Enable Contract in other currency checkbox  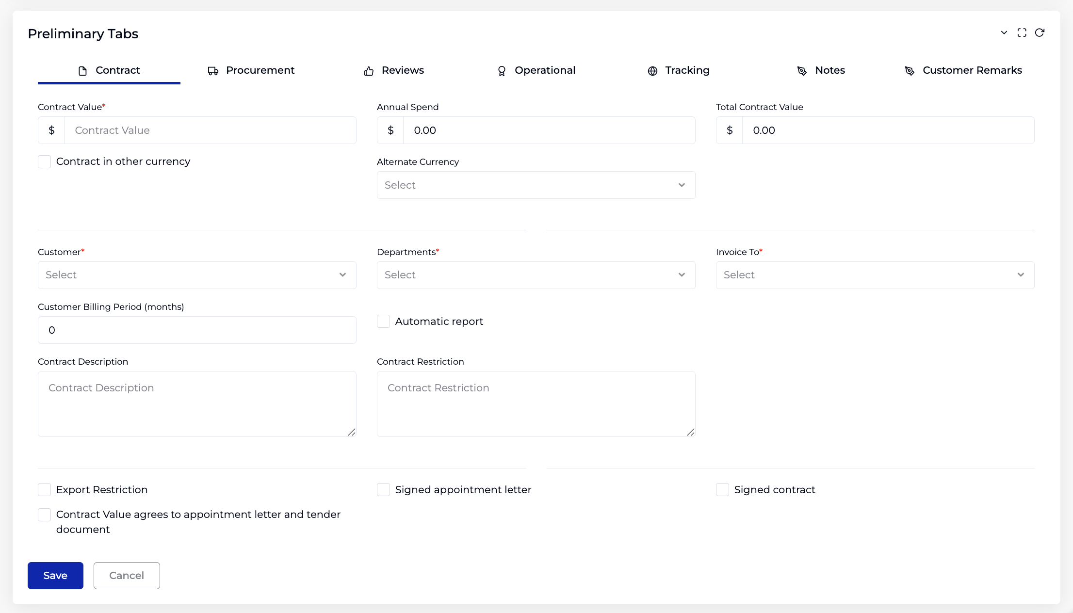(44, 161)
